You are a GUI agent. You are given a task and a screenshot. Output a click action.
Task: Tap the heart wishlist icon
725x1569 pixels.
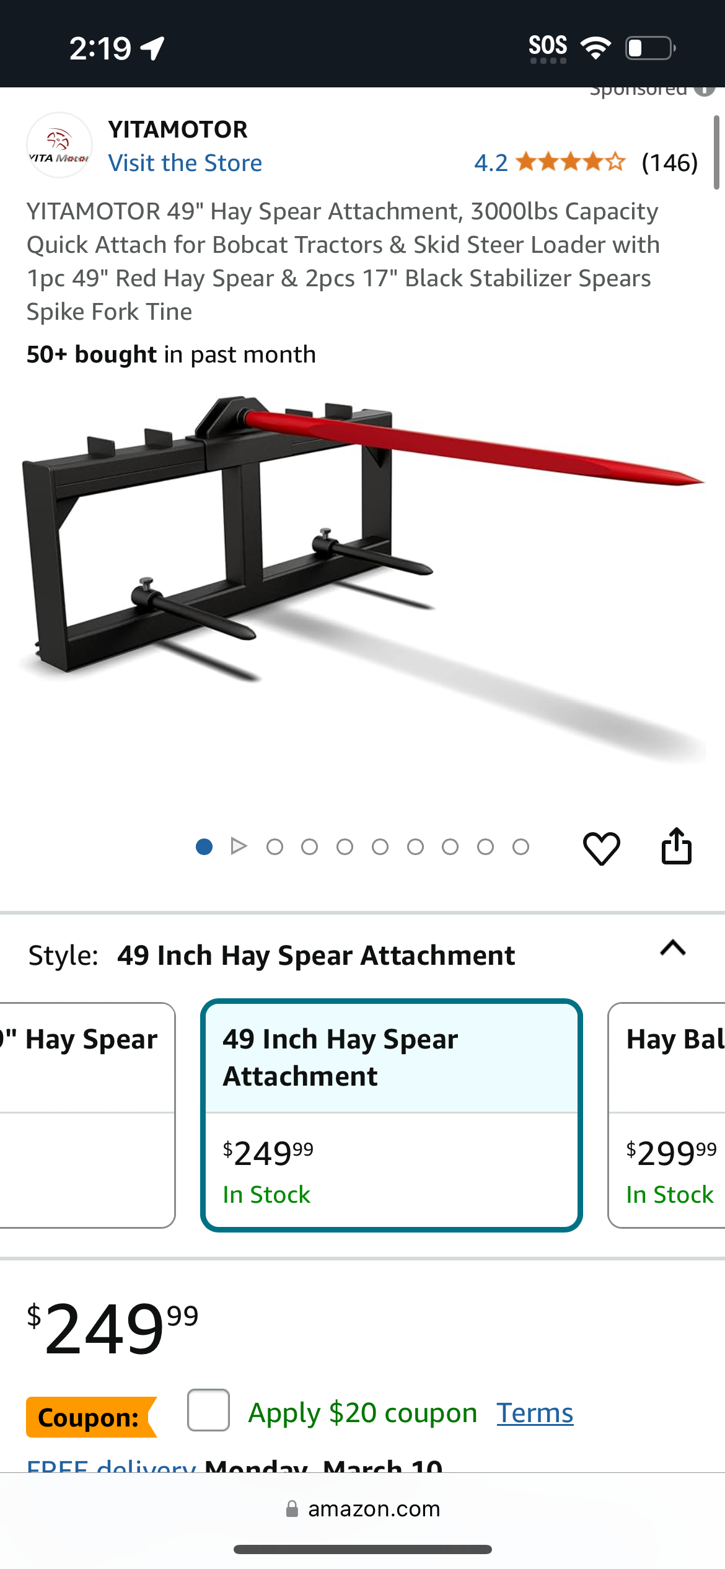(601, 847)
